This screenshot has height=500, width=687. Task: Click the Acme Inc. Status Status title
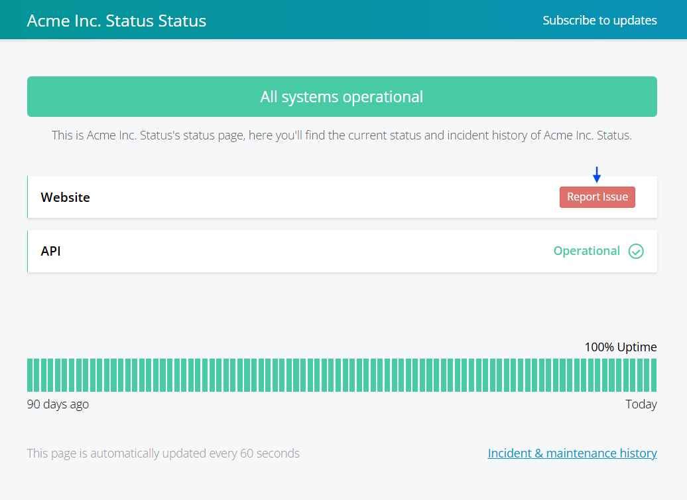click(116, 21)
